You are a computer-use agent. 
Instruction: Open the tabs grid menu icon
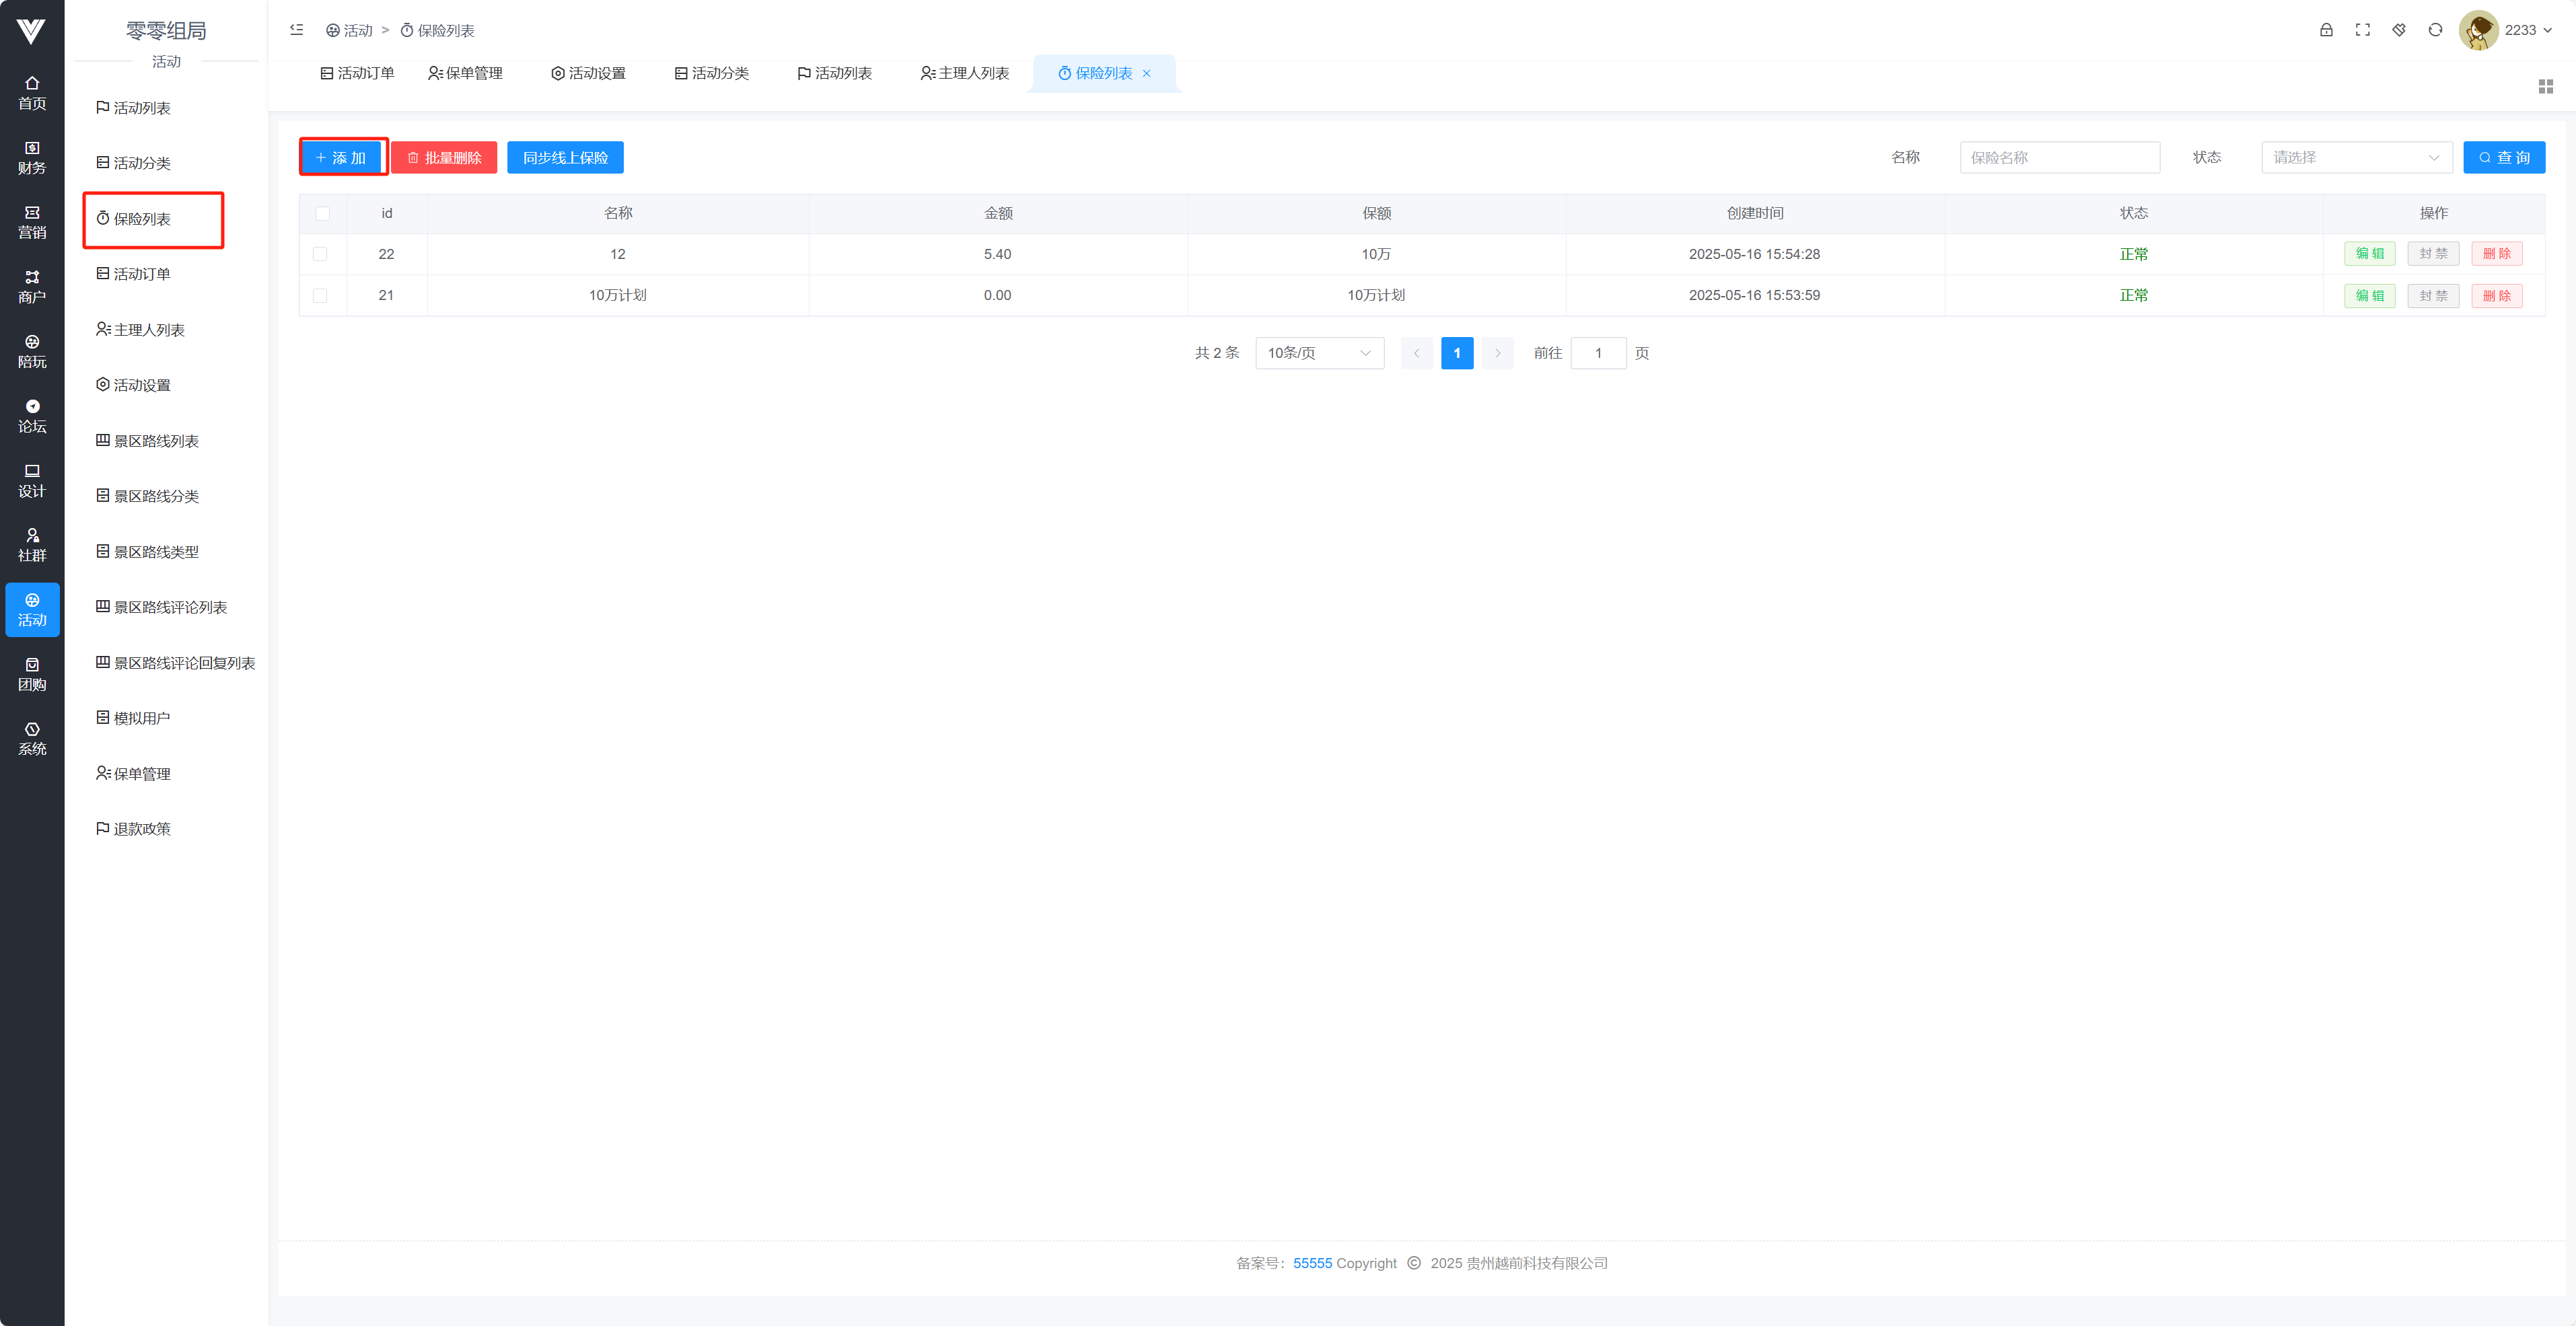tap(2545, 87)
